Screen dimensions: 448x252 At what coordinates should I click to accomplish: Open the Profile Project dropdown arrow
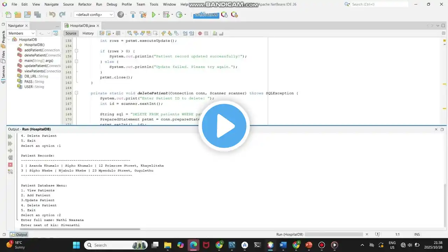[x=185, y=15]
